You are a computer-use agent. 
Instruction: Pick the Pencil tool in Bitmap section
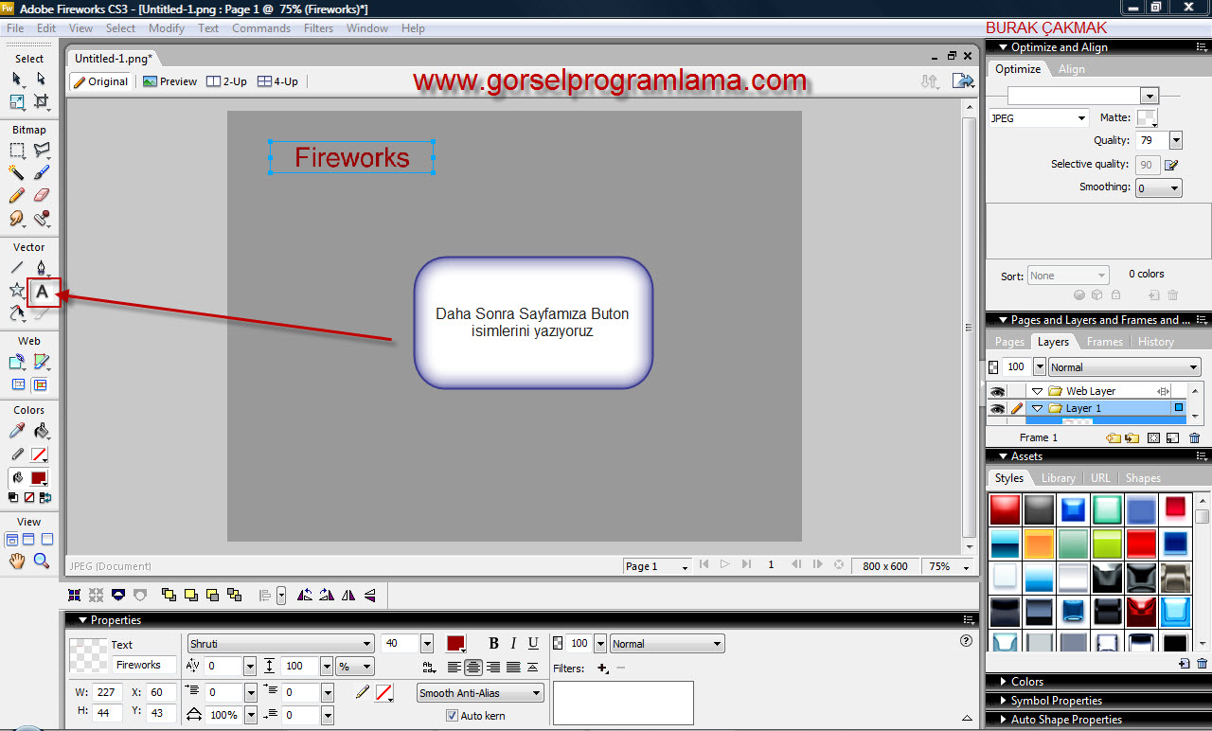(x=17, y=196)
